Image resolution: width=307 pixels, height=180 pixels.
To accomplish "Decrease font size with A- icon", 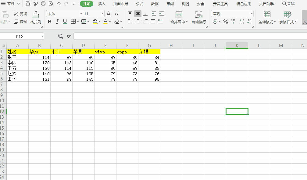I will coord(117,14).
